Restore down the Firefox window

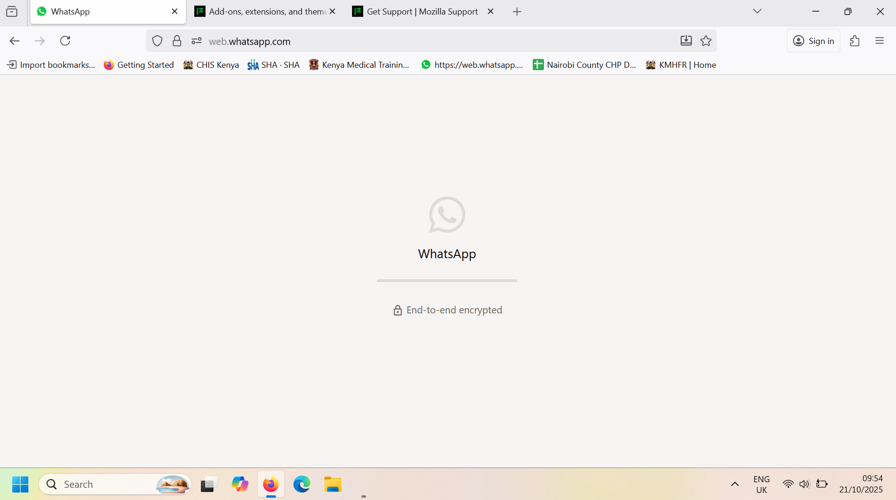point(848,12)
